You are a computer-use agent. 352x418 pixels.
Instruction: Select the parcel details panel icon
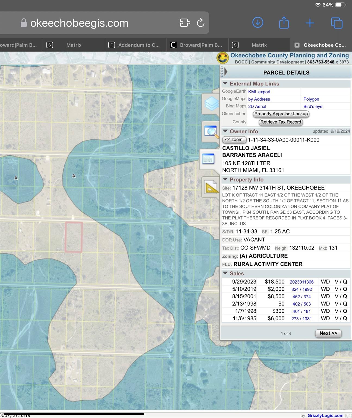tap(208, 159)
